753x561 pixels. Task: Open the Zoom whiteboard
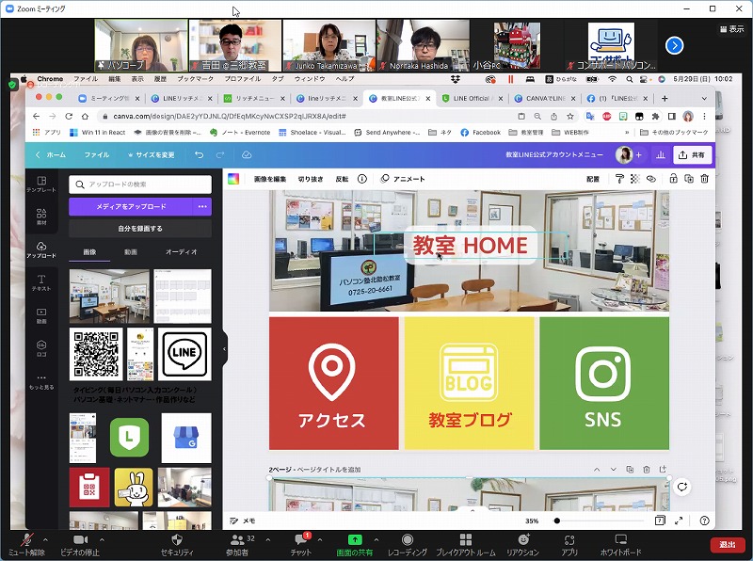[x=620, y=539]
